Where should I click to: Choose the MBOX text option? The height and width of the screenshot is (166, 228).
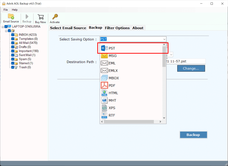[114, 78]
